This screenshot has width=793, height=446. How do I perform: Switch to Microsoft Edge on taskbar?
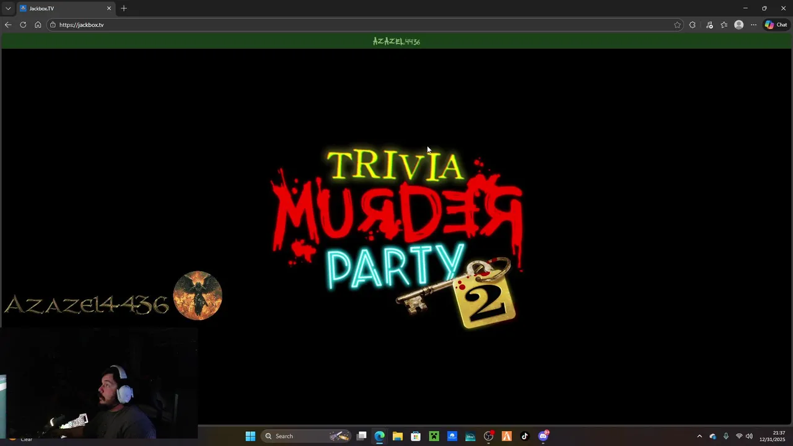(379, 436)
